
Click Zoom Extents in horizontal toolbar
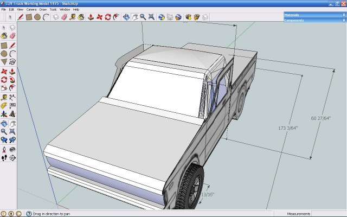[151, 17]
